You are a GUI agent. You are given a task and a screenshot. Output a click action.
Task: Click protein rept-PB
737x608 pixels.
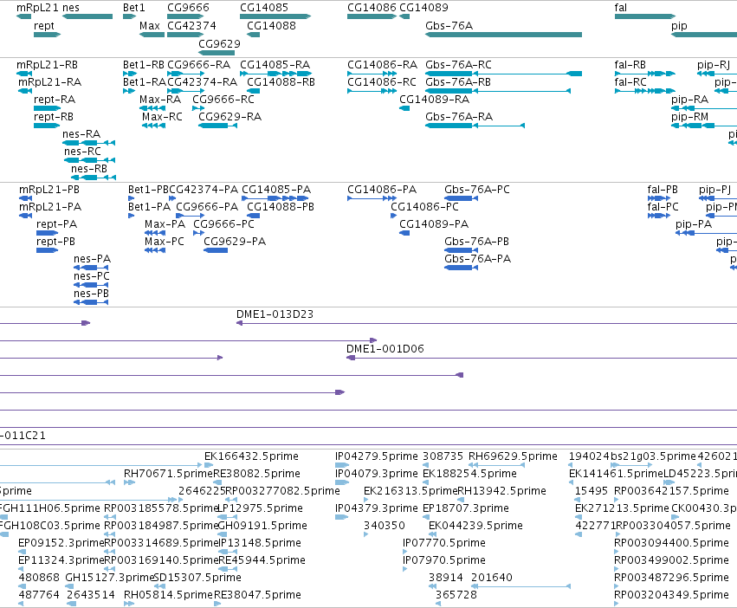(55, 242)
